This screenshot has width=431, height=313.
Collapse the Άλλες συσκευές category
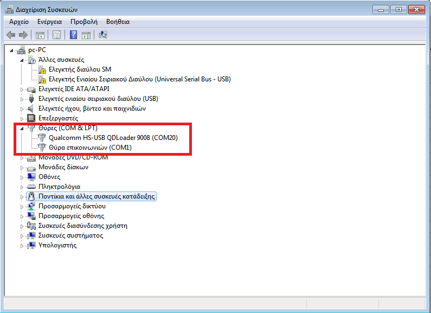tap(22, 60)
